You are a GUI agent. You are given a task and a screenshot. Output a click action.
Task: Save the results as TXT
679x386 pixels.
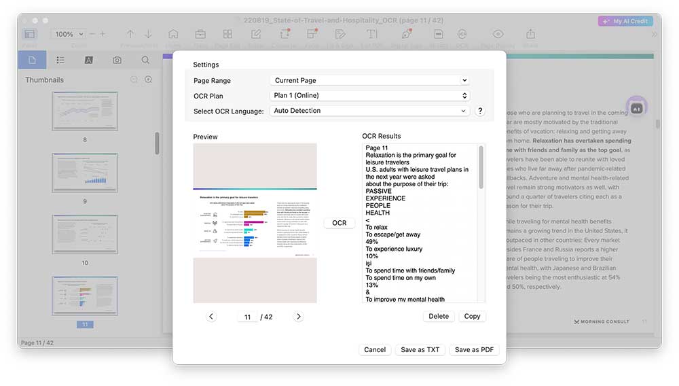[x=420, y=349]
